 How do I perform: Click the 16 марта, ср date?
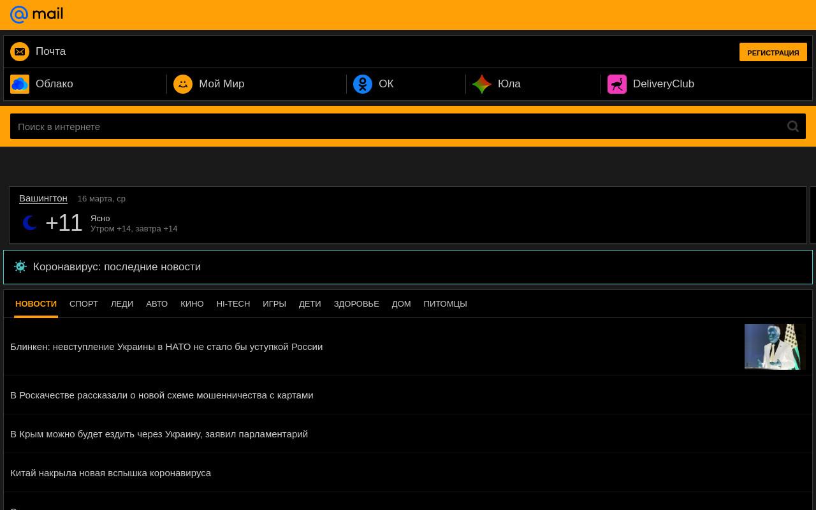coord(101,199)
